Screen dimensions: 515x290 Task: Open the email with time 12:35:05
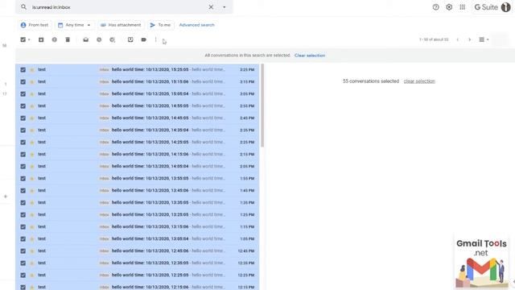coord(138,263)
